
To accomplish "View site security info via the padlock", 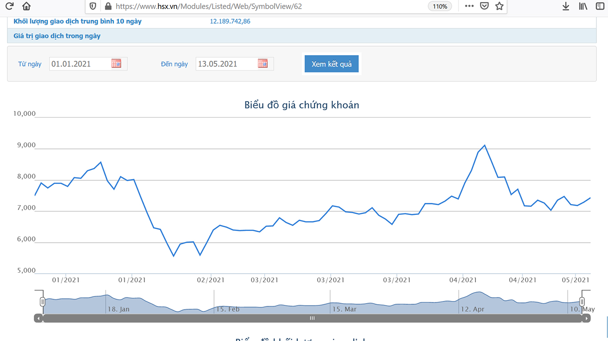I will pos(108,6).
